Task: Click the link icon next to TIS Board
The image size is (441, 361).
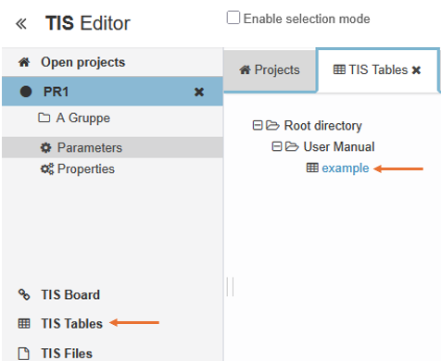Action: pyautogui.click(x=24, y=294)
